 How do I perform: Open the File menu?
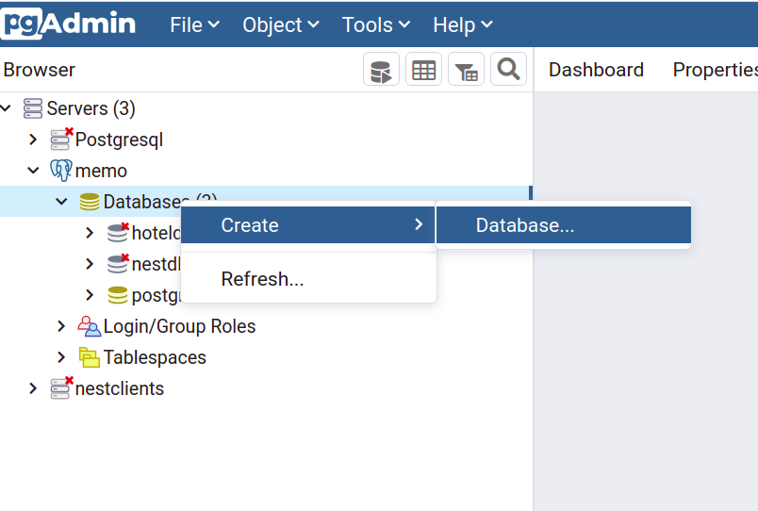click(195, 25)
